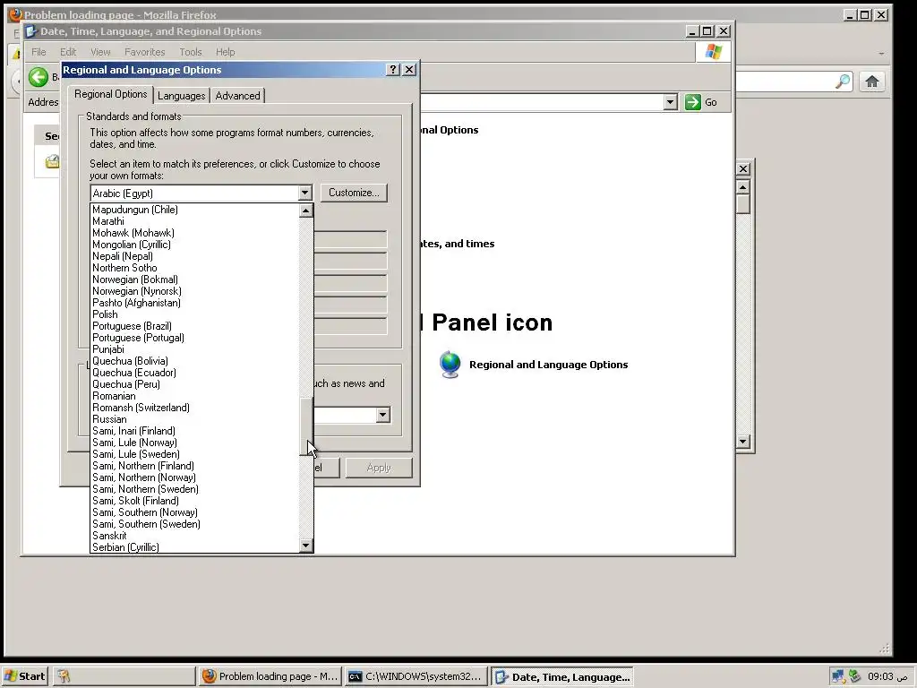Image resolution: width=917 pixels, height=688 pixels.
Task: Select Romanian from list
Action: (x=194, y=396)
